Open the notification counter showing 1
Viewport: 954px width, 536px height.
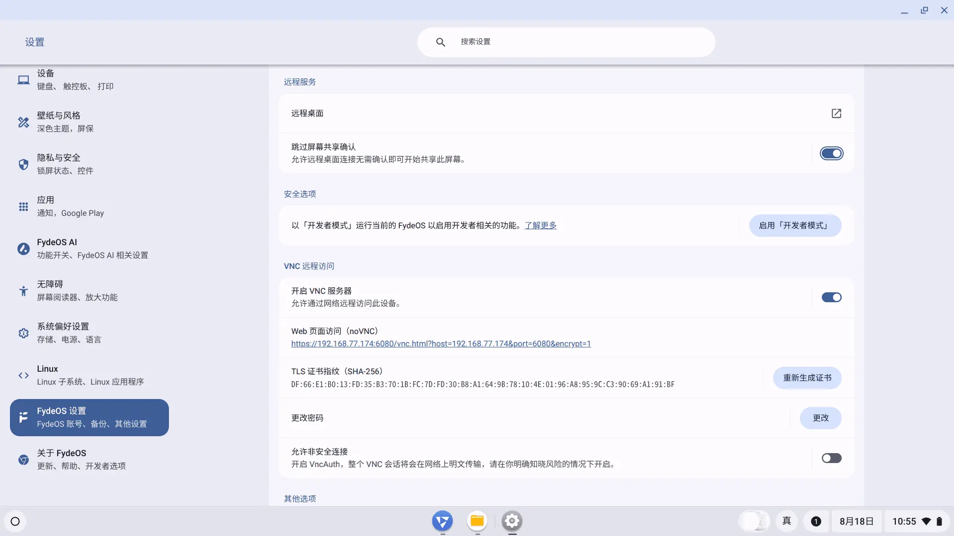pyautogui.click(x=816, y=521)
